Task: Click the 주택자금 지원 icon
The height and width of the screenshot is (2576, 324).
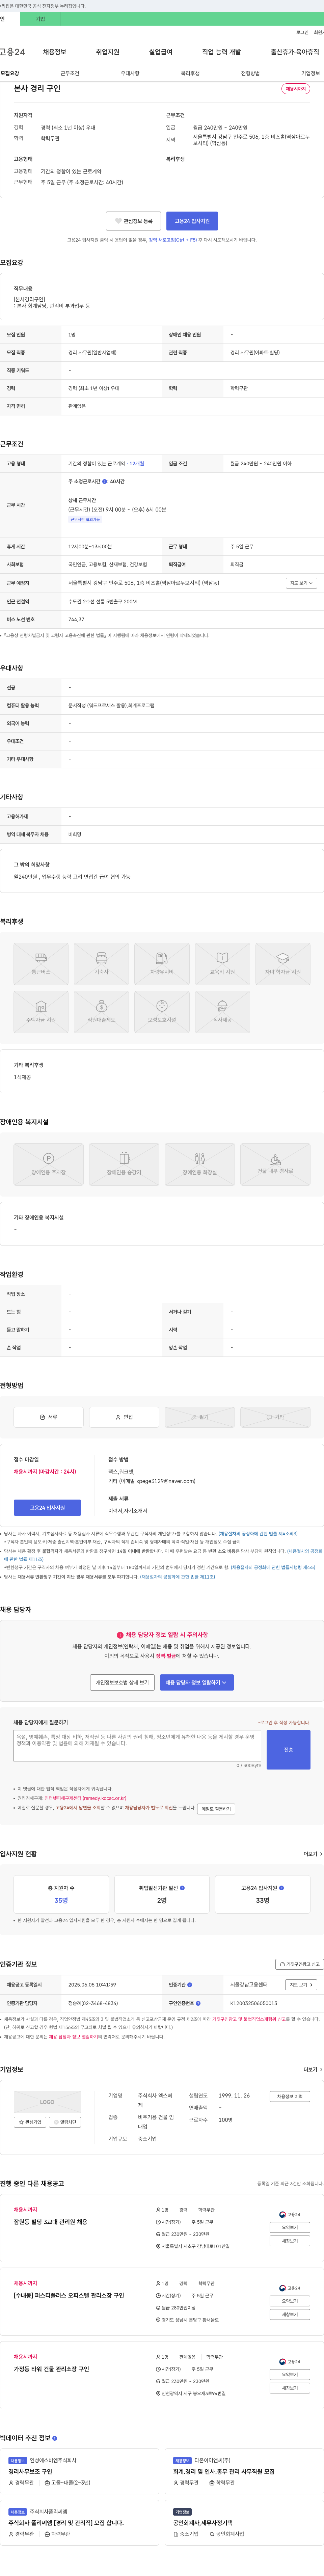Action: click(41, 1006)
